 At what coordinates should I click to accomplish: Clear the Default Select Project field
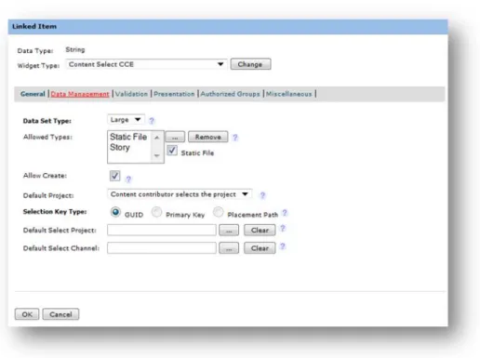[x=260, y=231]
